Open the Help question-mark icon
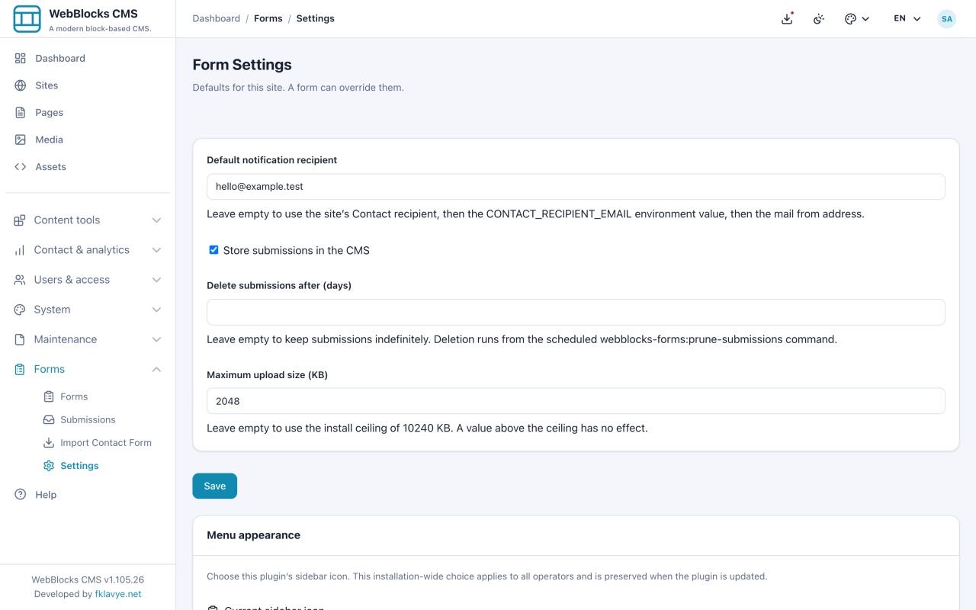The image size is (976, 610). [21, 494]
